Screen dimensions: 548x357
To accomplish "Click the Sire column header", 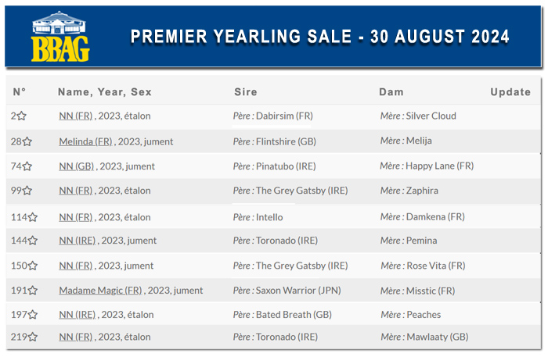I will 246,92.
